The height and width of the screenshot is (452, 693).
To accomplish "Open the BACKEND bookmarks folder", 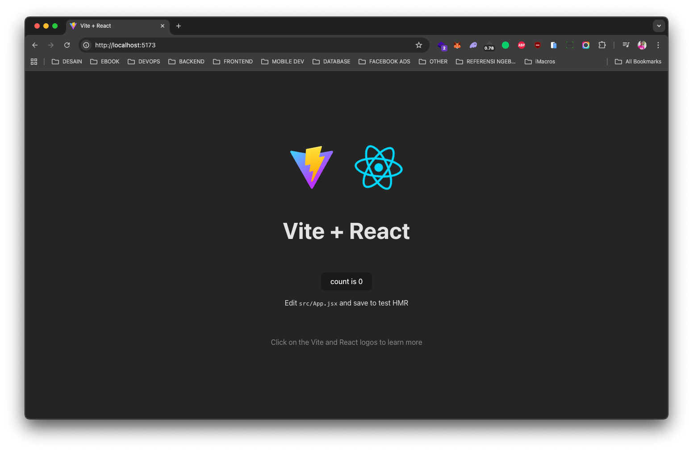I will pos(187,62).
